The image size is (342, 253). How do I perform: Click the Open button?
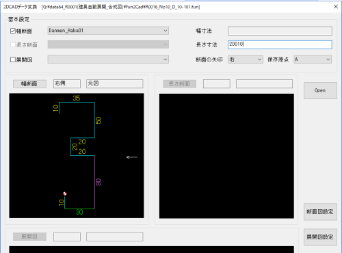320,90
